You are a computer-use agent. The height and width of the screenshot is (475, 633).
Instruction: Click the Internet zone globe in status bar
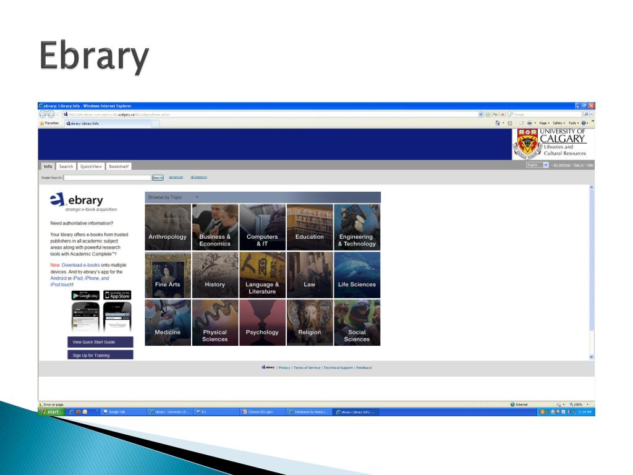(x=512, y=404)
